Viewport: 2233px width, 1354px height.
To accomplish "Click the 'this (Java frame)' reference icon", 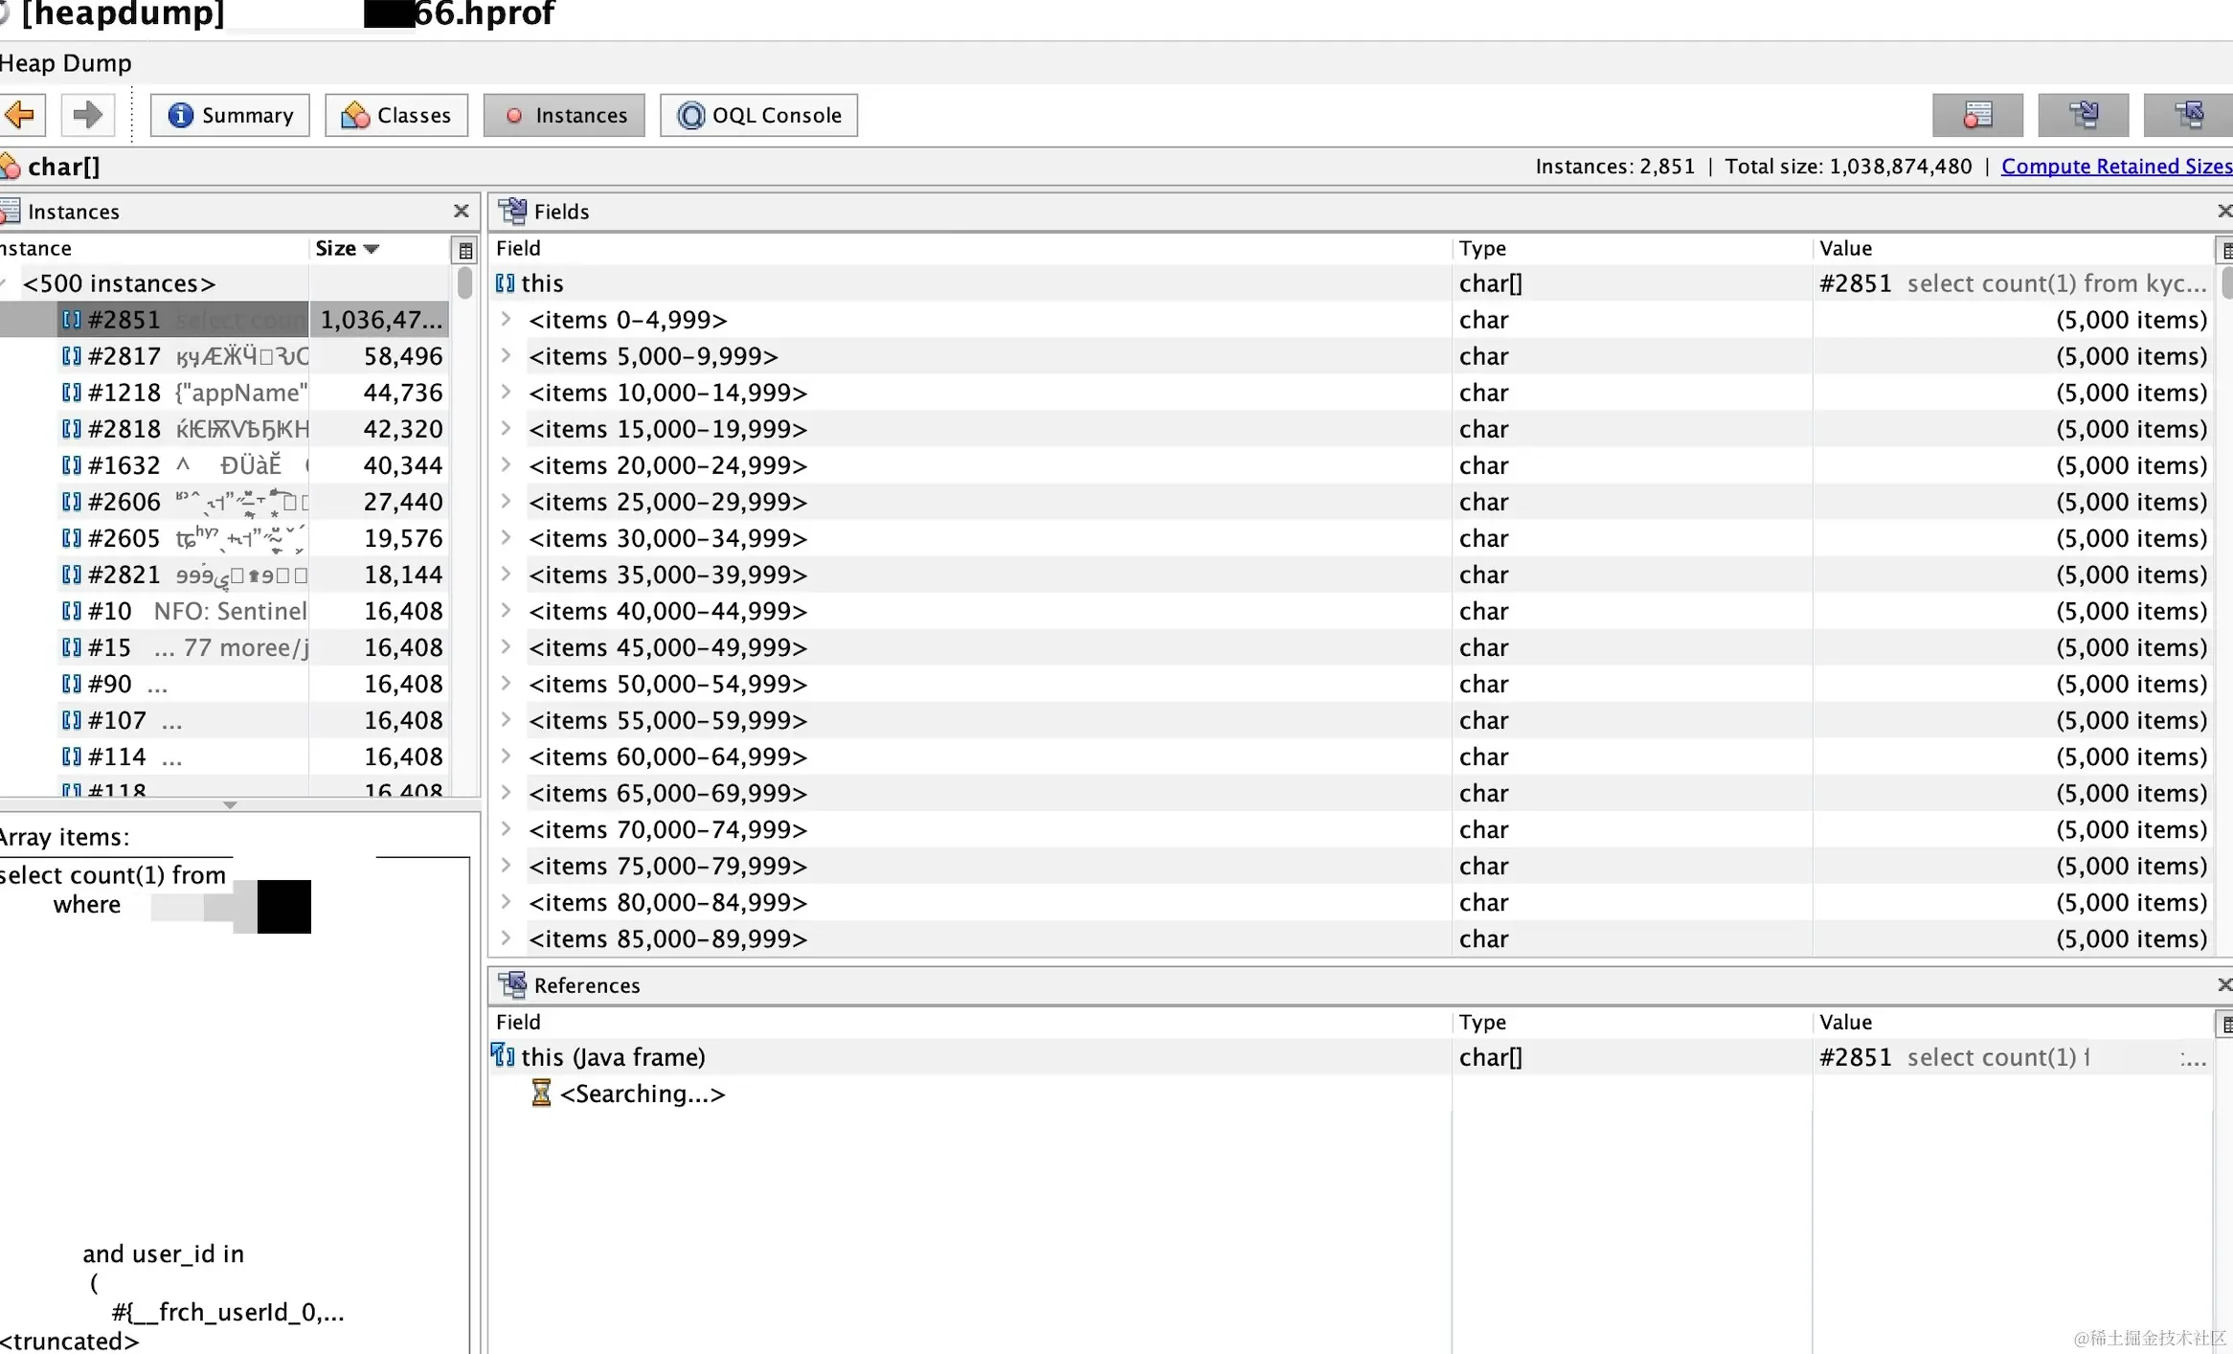I will 503,1056.
